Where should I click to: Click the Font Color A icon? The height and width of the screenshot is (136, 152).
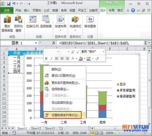(x=73, y=58)
